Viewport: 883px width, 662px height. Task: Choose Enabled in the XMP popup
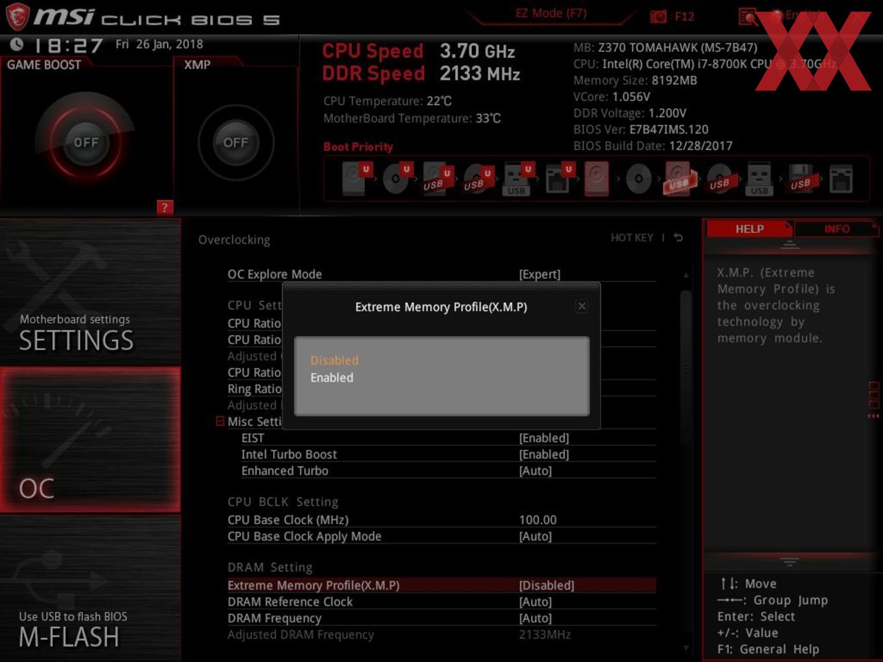click(x=332, y=378)
